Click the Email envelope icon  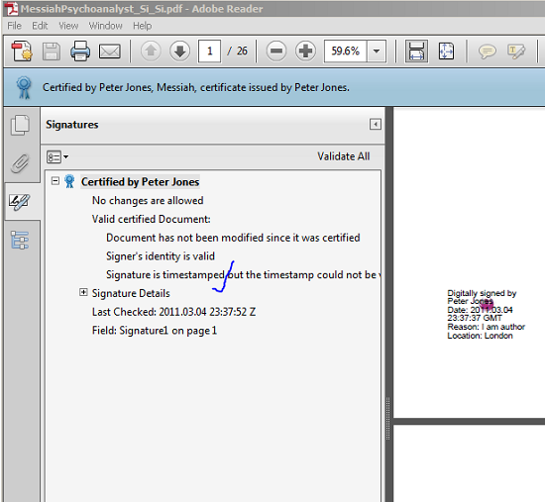(x=110, y=51)
